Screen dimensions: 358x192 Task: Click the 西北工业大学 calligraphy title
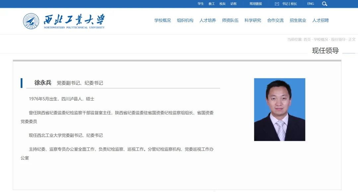pyautogui.click(x=74, y=20)
